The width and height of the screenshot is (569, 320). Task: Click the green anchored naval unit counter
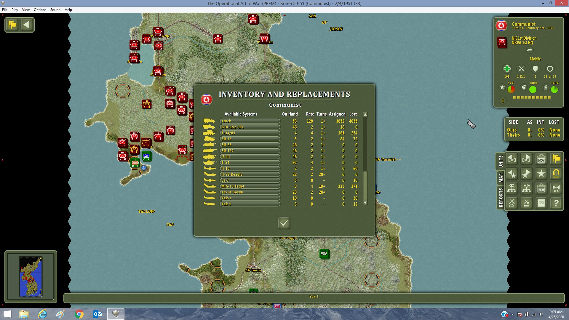(146, 156)
